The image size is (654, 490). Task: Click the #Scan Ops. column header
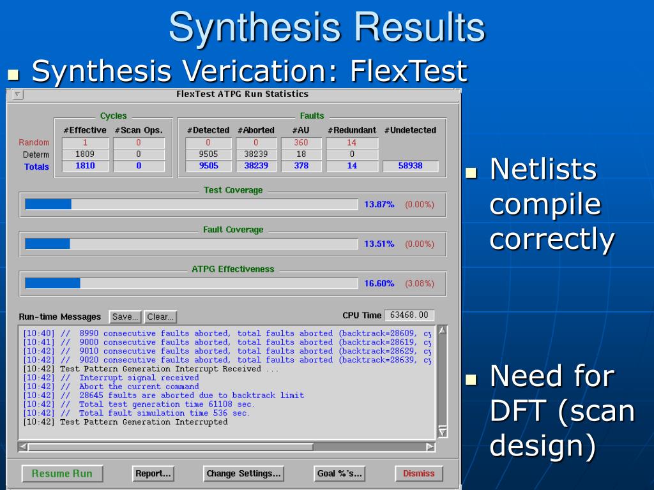[139, 130]
